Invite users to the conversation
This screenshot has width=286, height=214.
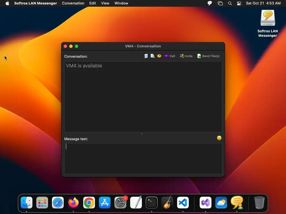point(186,56)
